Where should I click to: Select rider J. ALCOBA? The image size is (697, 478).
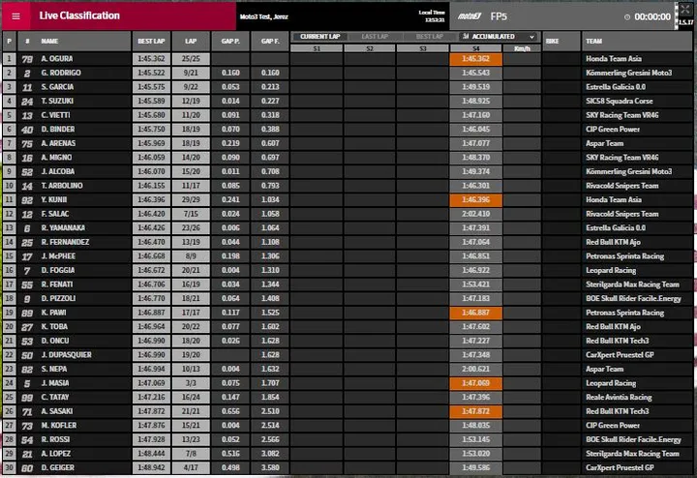click(58, 171)
